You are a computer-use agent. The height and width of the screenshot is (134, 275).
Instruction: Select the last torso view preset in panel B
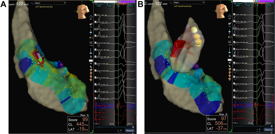(230, 79)
